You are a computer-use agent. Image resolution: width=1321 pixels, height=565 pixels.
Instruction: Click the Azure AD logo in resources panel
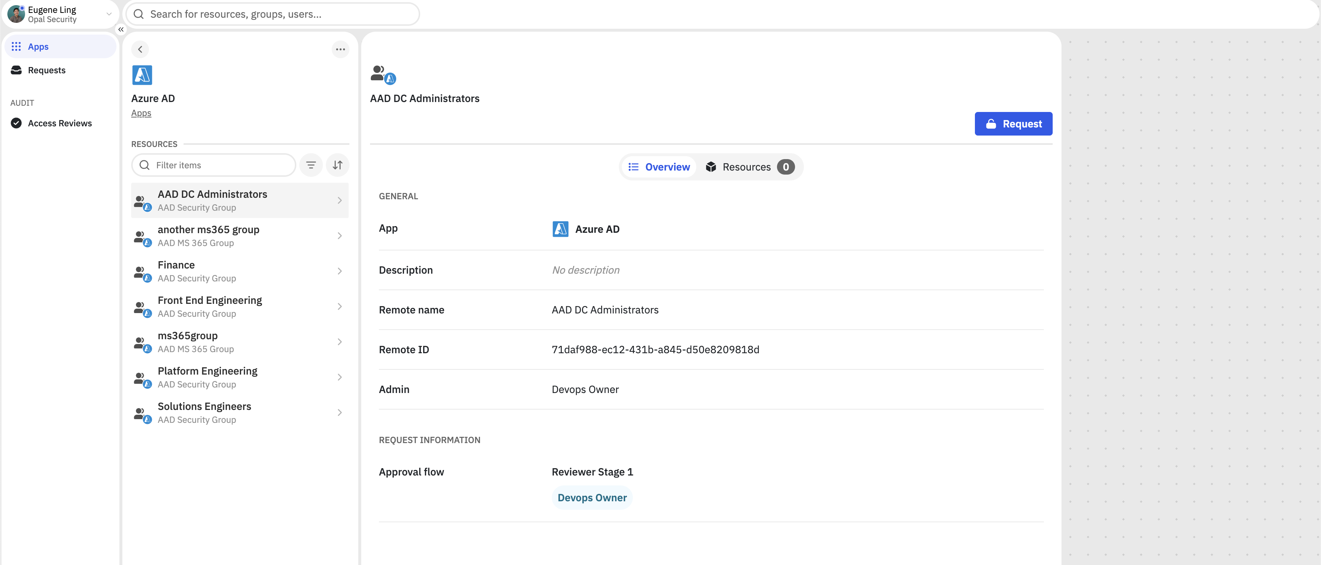142,75
